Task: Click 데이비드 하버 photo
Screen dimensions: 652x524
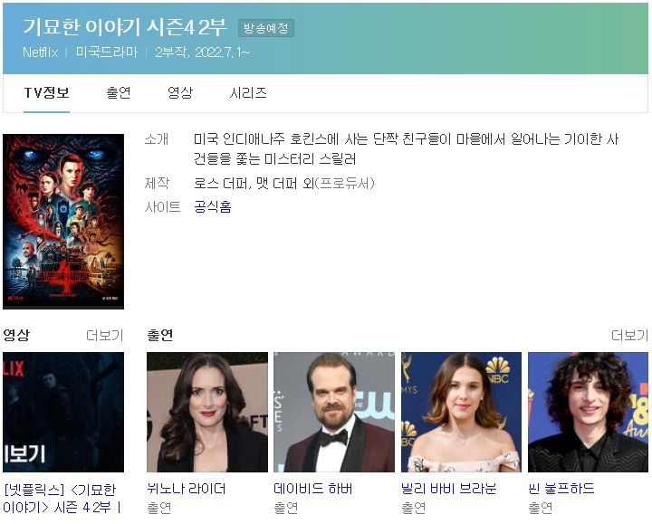Action: tap(334, 412)
